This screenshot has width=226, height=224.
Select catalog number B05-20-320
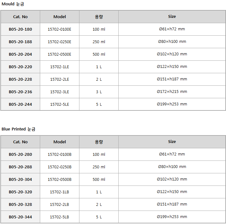tap(20, 192)
